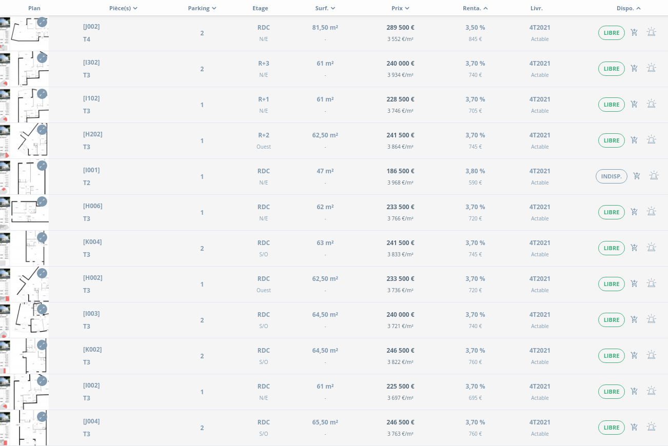
Task: Expand floor plan of lot I102
Action: click(42, 94)
